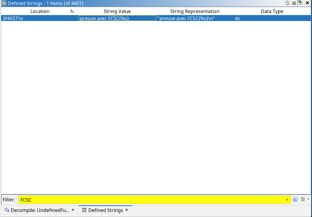This screenshot has height=217, width=312.
Task: Close the Defined Strings panel
Action: tap(307, 3)
